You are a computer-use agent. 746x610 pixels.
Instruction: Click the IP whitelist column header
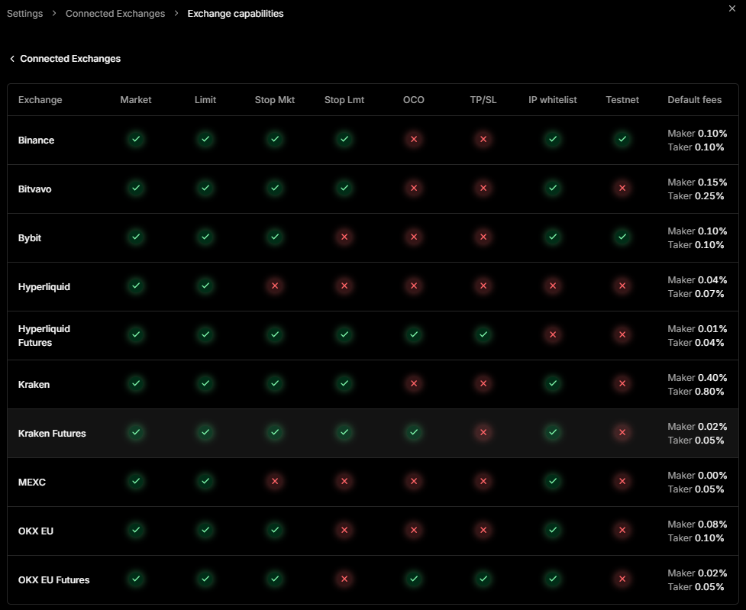tap(552, 100)
